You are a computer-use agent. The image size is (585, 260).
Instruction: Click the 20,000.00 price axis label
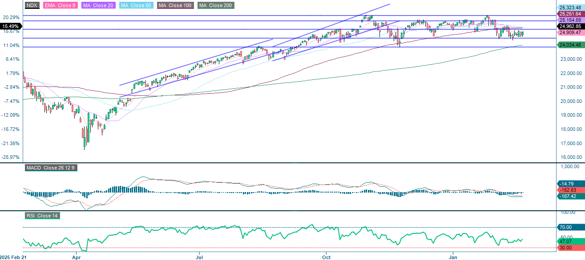click(x=571, y=101)
